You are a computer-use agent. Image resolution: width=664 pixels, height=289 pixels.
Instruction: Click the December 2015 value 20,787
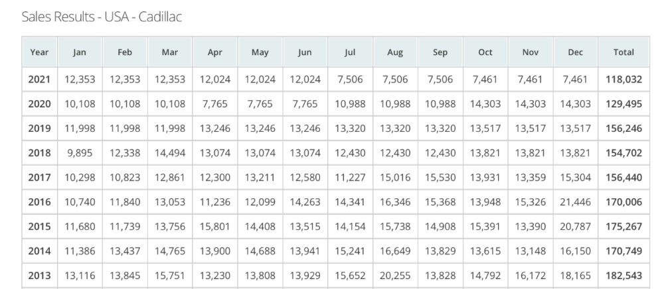coord(574,225)
